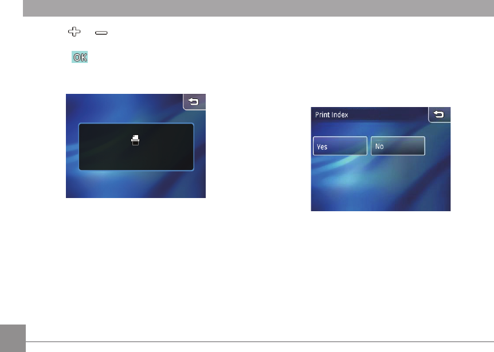Tap back arrow on printing screen

pos(194,102)
